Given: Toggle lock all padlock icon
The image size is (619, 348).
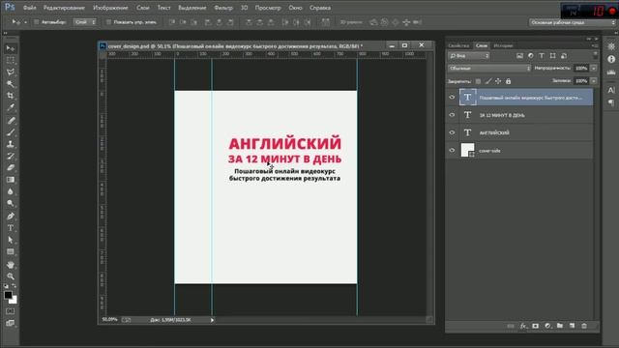Looking at the screenshot, I should coord(509,81).
